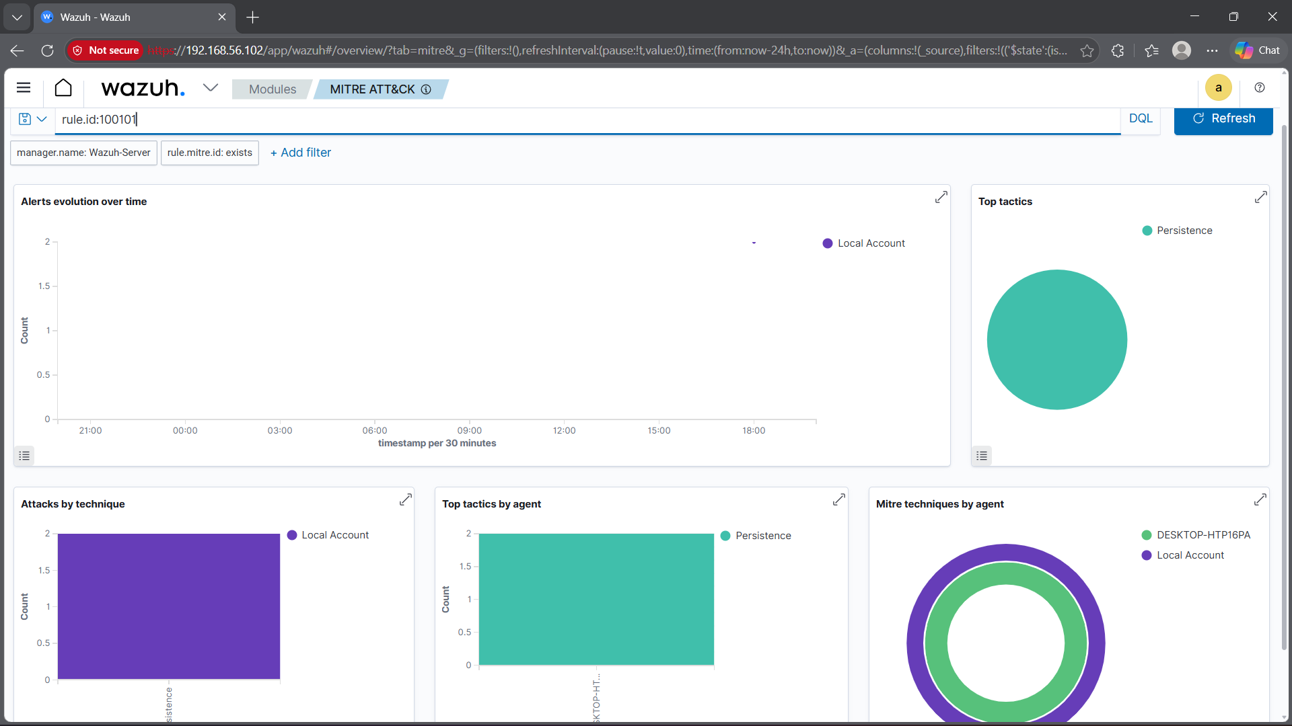Bookmark this page with star icon

point(1087,50)
